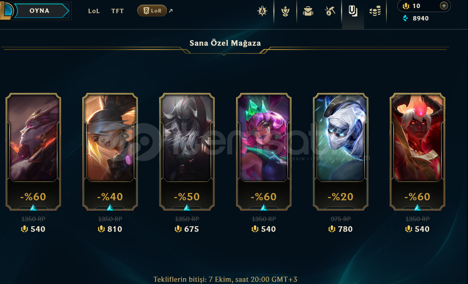Open the Collection crest icon in top bar
This screenshot has width=468, height=284.
[x=262, y=11]
